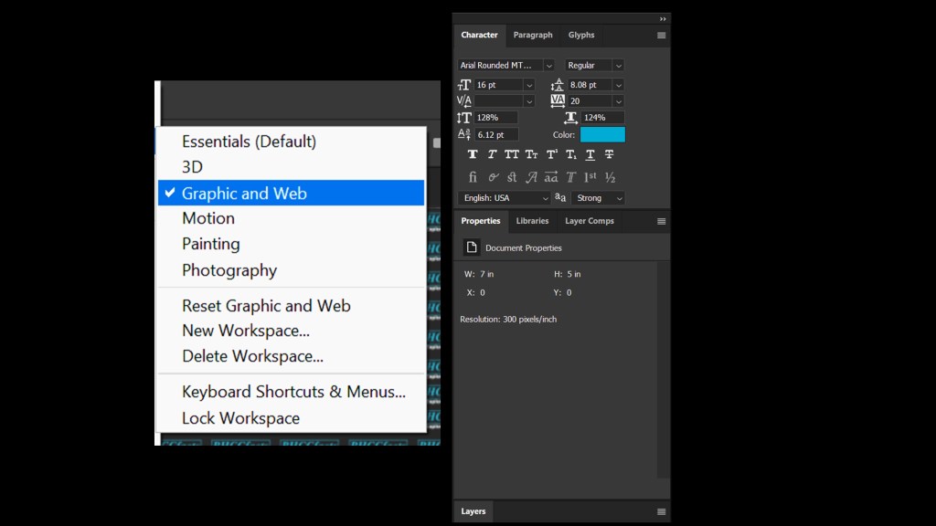Click the Standard Ligatures fi icon

pos(473,177)
